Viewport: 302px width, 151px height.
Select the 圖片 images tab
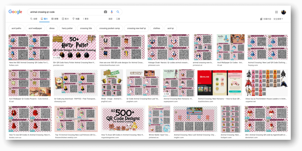click(44, 19)
